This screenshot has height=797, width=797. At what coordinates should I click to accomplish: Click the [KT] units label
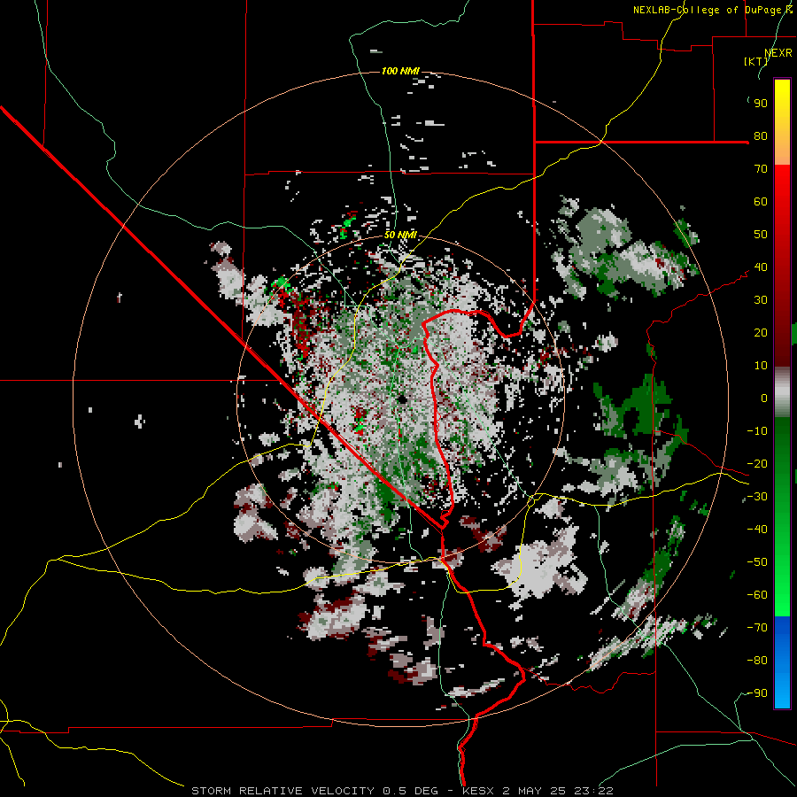pos(755,61)
